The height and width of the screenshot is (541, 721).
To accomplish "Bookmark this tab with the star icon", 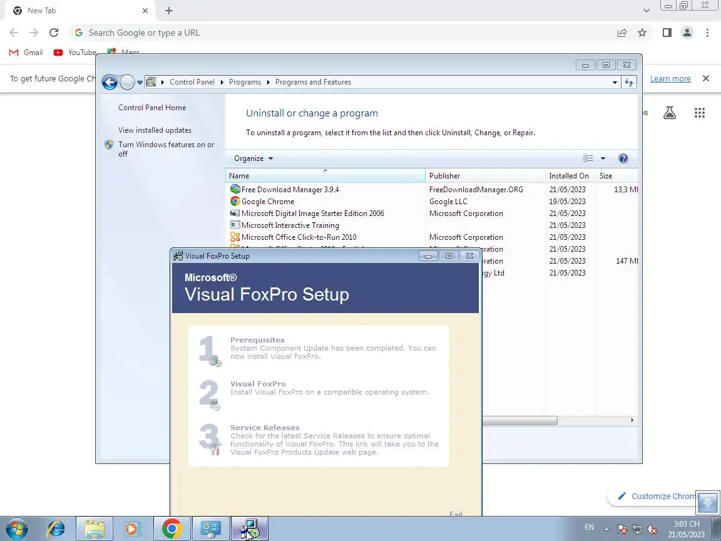I will pos(642,33).
